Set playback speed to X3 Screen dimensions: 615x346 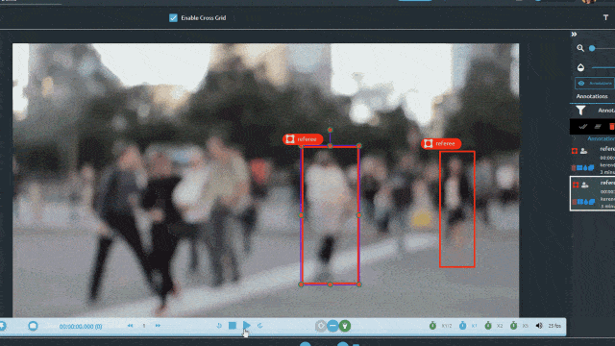[519, 326]
